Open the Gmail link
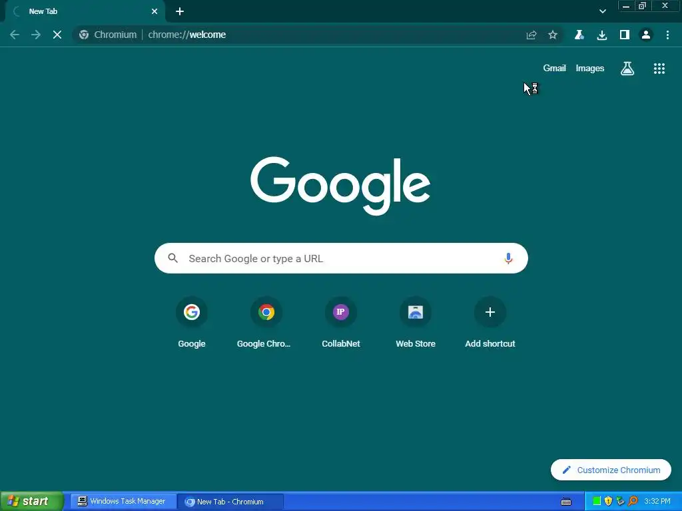682x511 pixels. click(x=554, y=69)
